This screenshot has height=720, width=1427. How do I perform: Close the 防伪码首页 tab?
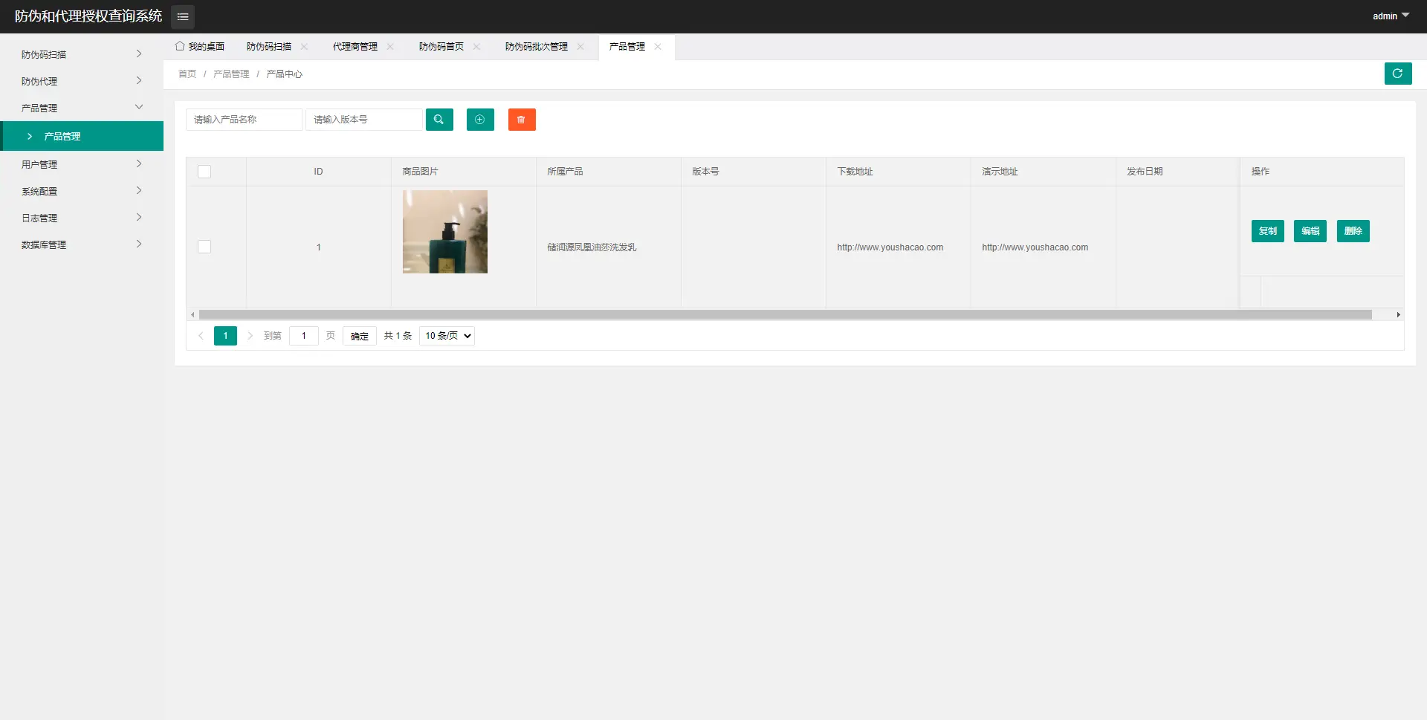pos(476,47)
